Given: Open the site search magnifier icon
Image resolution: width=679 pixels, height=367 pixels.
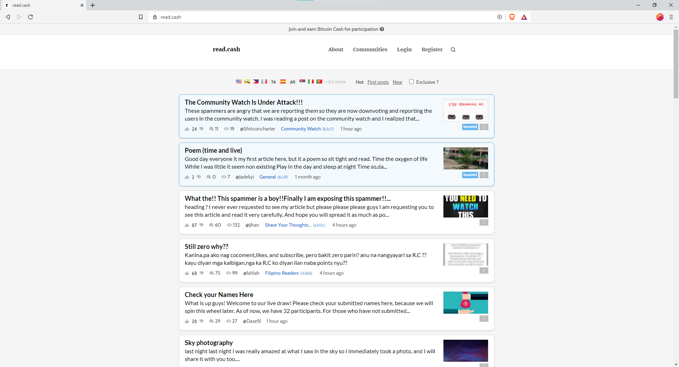Looking at the screenshot, I should coord(453,49).
